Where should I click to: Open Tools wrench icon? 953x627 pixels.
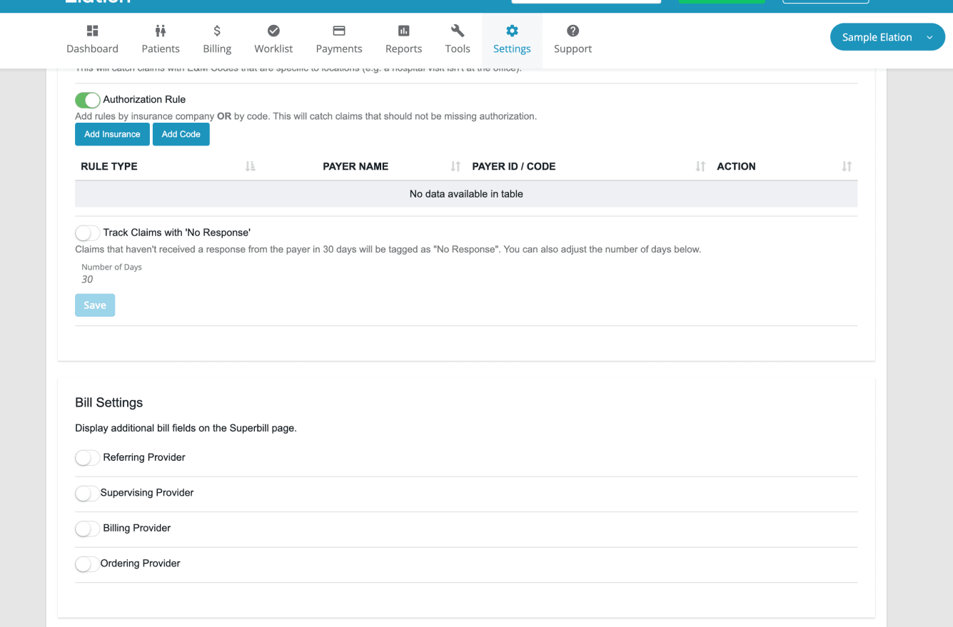tap(458, 31)
